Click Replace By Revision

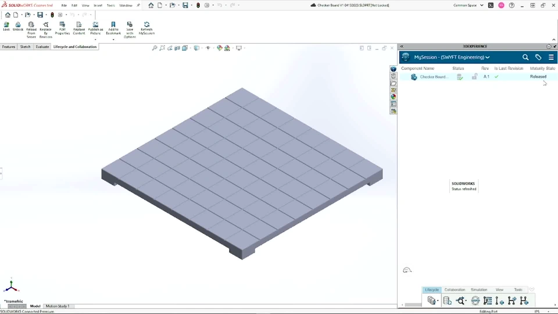pyautogui.click(x=45, y=30)
